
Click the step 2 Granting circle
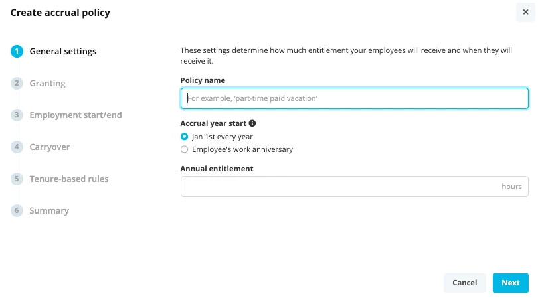[x=17, y=84]
